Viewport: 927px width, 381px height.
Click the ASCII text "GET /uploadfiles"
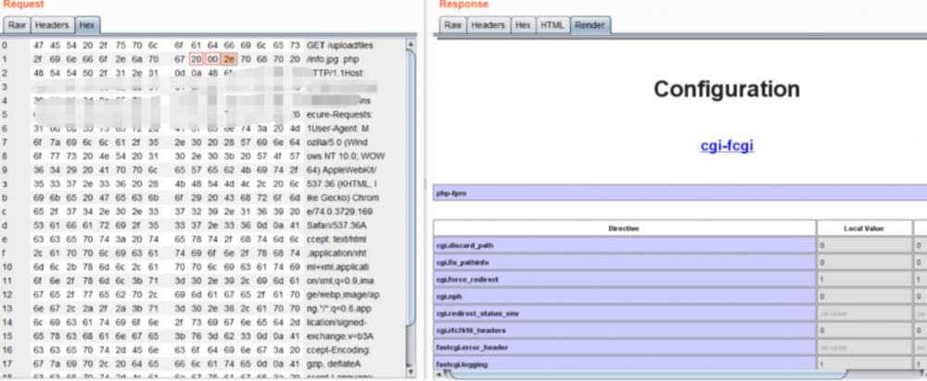[340, 45]
